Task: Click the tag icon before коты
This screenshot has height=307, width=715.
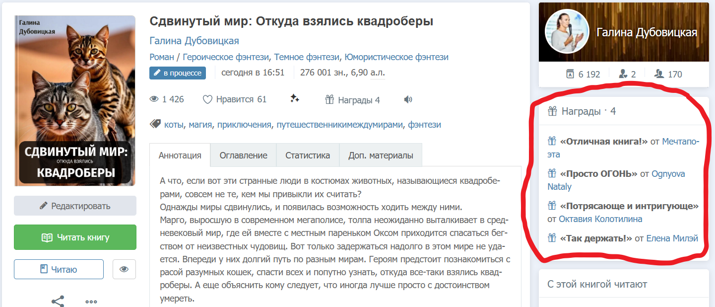Action: click(155, 124)
